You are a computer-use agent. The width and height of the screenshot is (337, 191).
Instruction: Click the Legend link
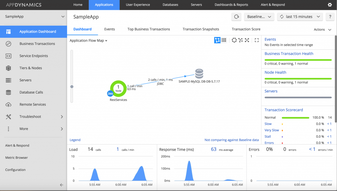click(75, 140)
